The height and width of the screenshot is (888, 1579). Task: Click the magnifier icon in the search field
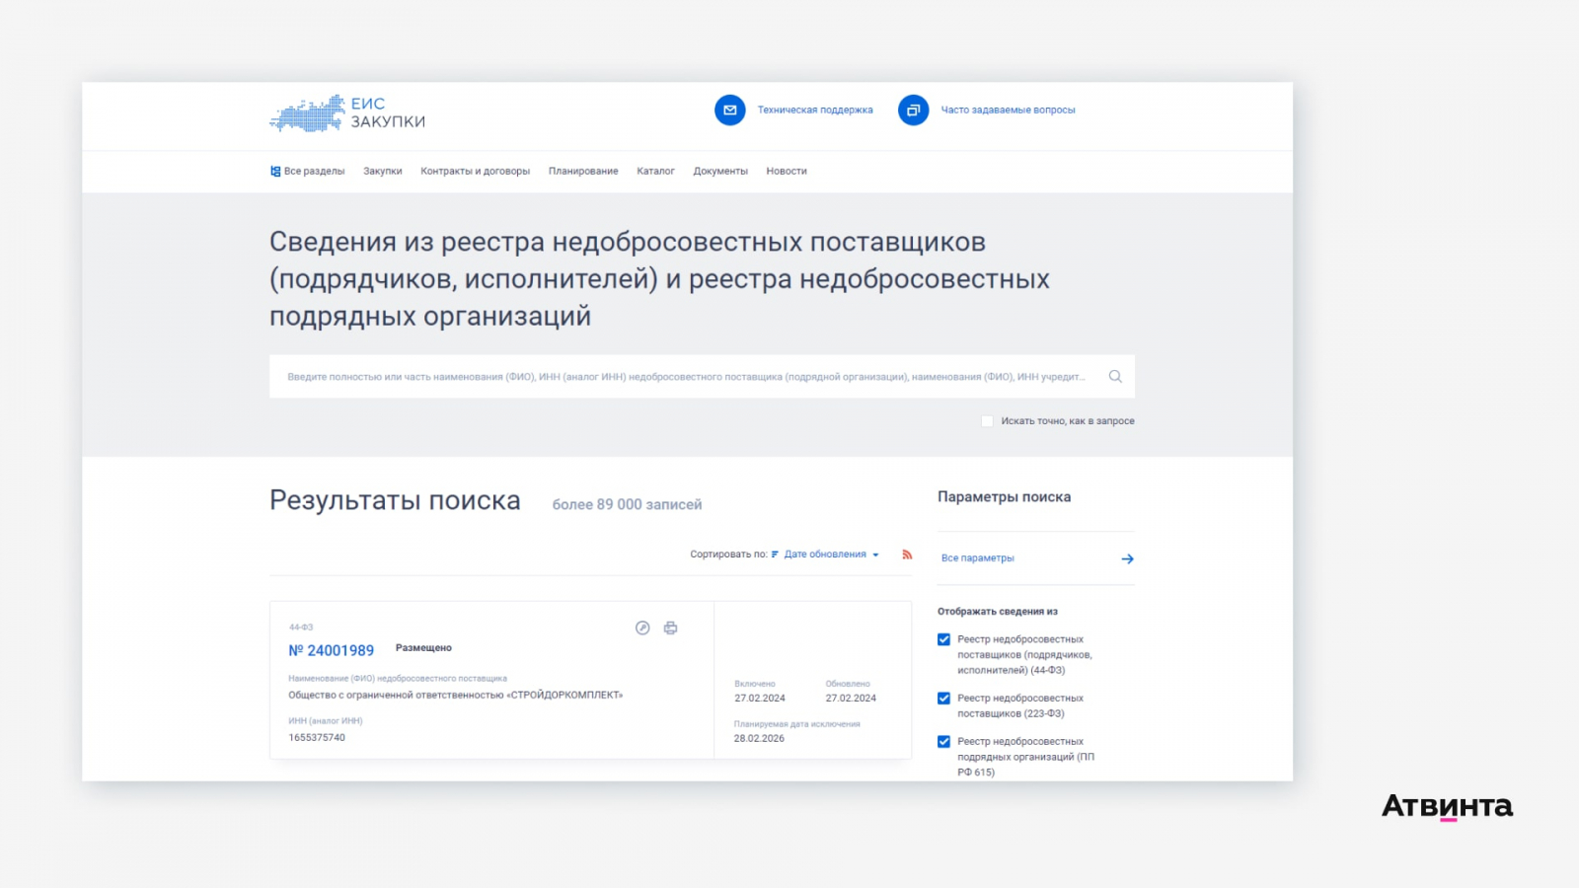[x=1115, y=376]
